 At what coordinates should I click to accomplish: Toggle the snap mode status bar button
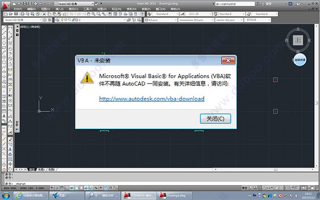57,188
